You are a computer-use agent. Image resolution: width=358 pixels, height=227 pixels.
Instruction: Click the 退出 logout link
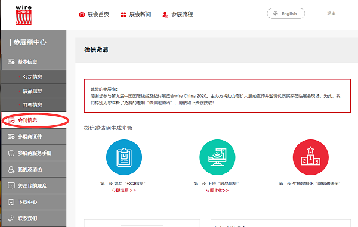tap(331, 14)
